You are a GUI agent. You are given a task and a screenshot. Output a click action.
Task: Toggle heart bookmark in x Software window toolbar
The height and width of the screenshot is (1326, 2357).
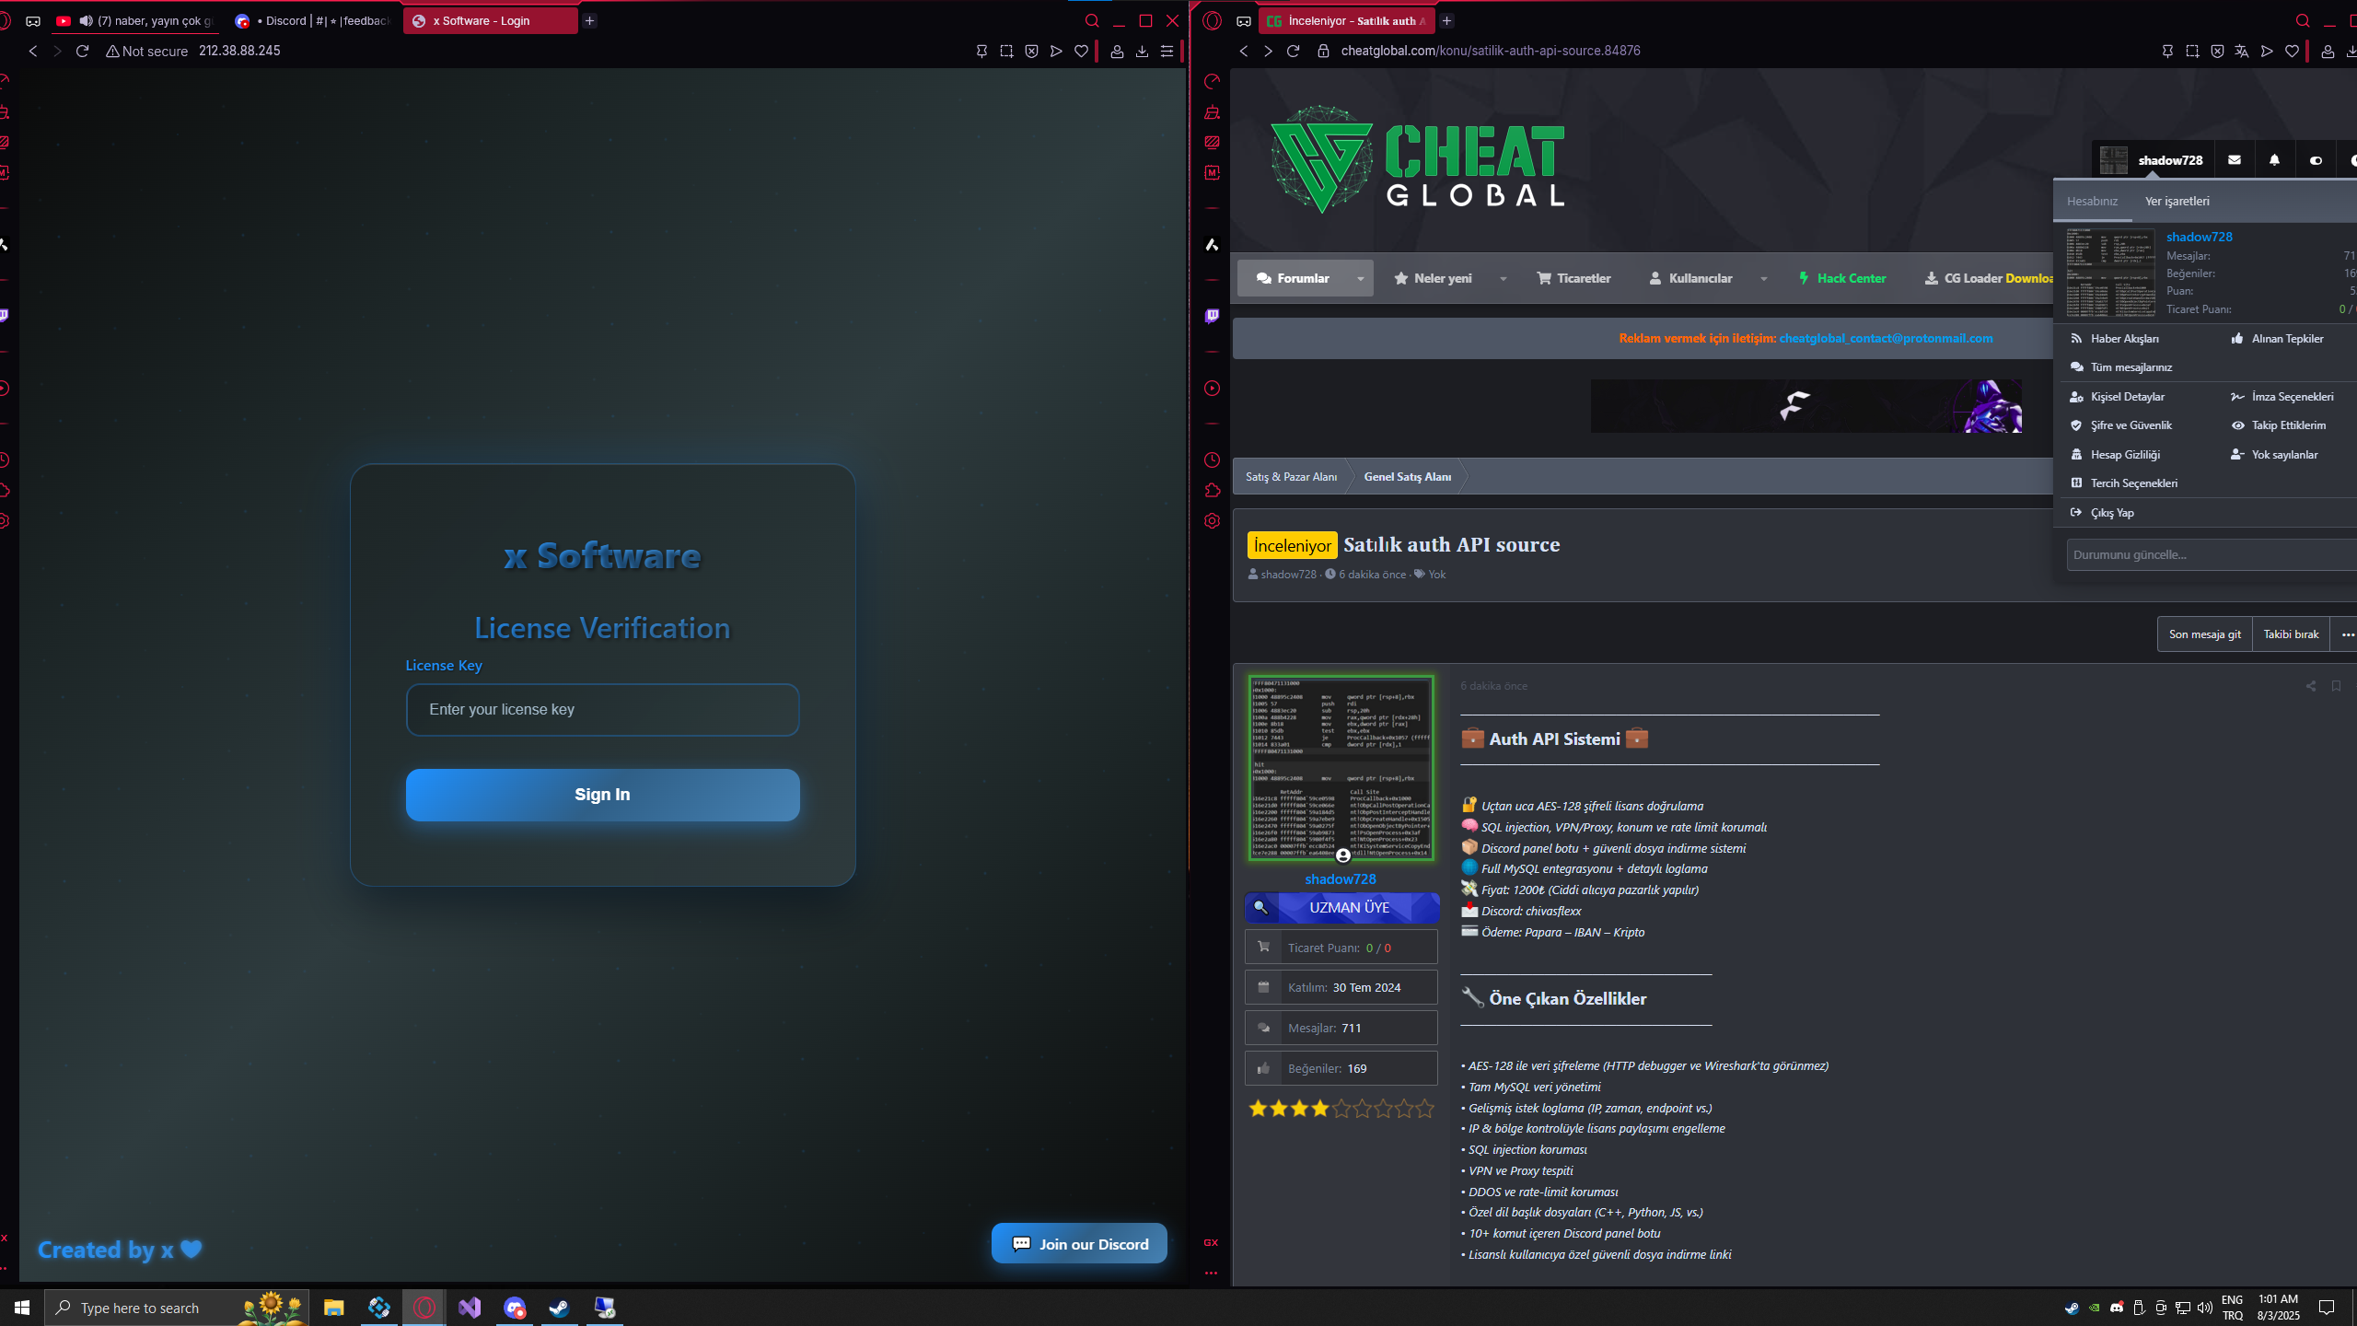(x=1081, y=52)
